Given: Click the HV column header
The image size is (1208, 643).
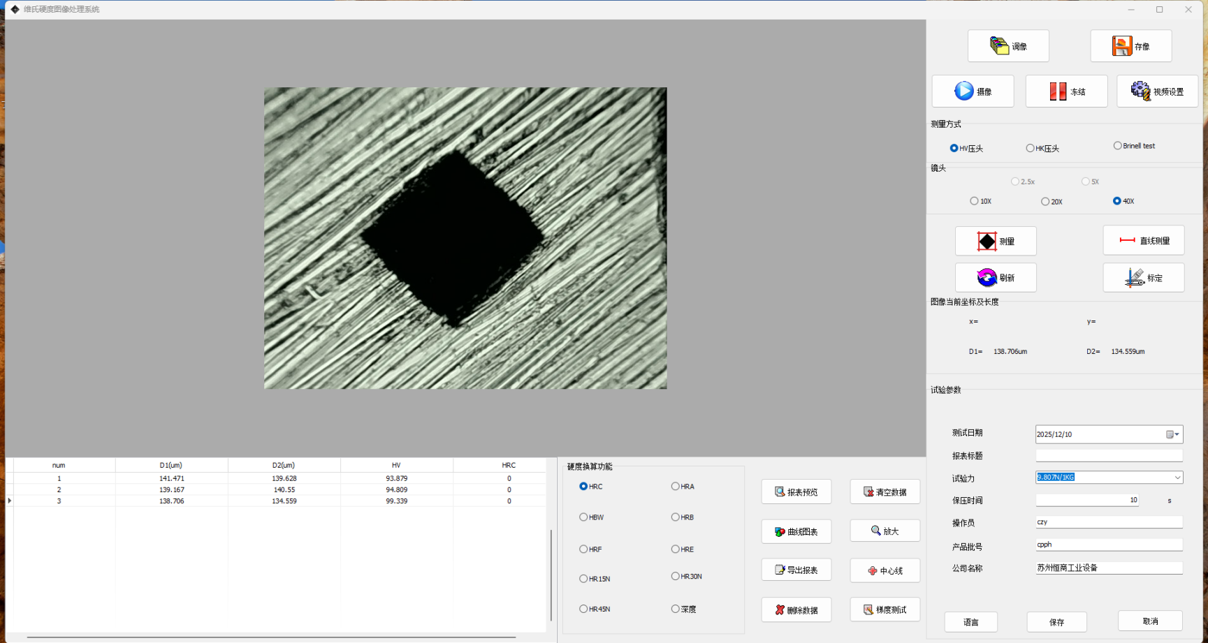Looking at the screenshot, I should (x=396, y=465).
